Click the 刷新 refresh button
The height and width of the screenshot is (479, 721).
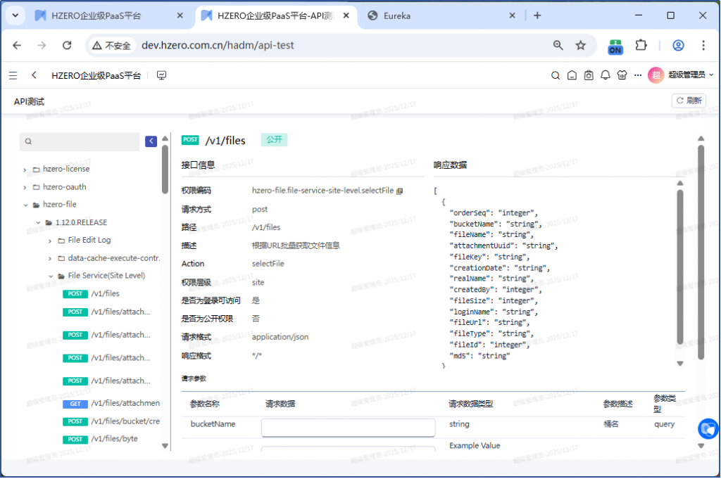pyautogui.click(x=689, y=101)
